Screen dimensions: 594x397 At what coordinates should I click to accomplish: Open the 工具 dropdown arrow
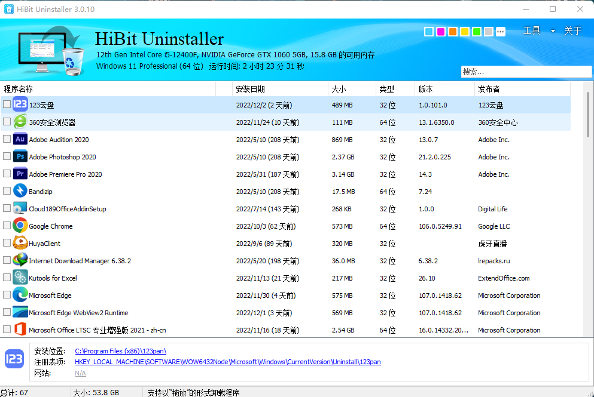click(552, 30)
